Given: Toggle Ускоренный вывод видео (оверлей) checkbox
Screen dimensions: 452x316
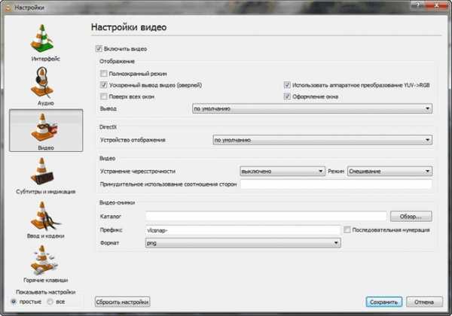Looking at the screenshot, I should pyautogui.click(x=104, y=85).
